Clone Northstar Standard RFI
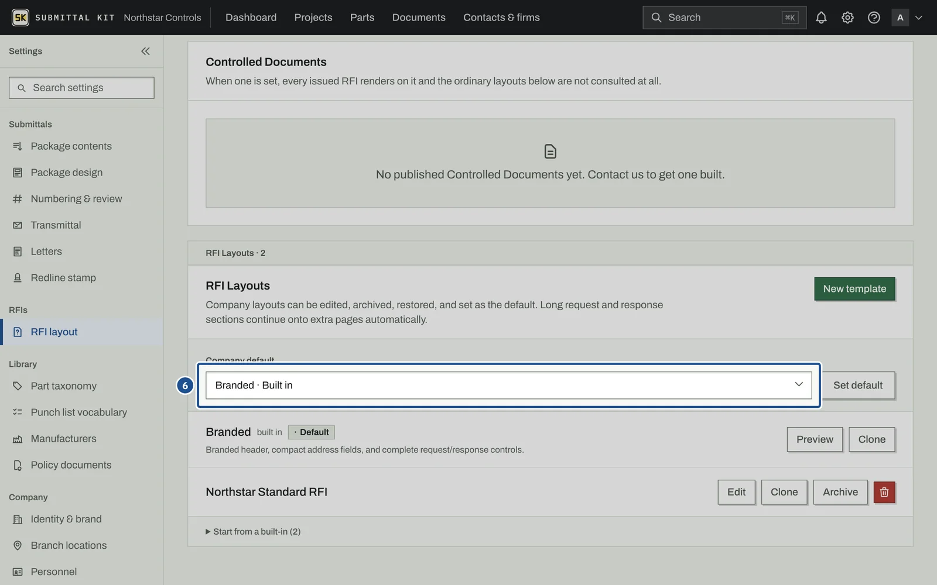 pos(784,492)
